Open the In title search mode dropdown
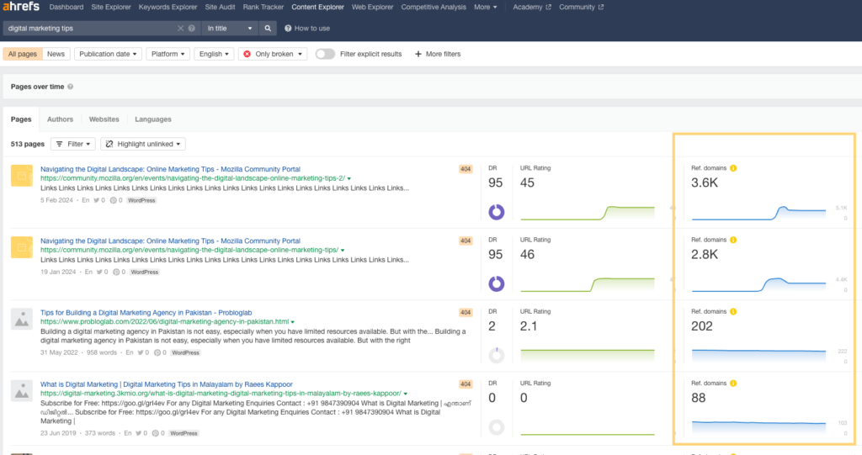 (x=229, y=28)
